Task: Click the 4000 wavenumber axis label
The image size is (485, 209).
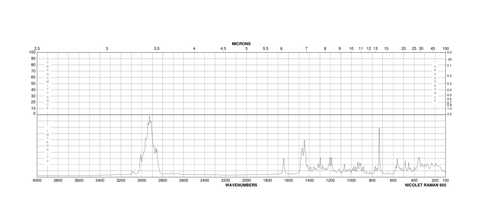Action: click(x=37, y=180)
